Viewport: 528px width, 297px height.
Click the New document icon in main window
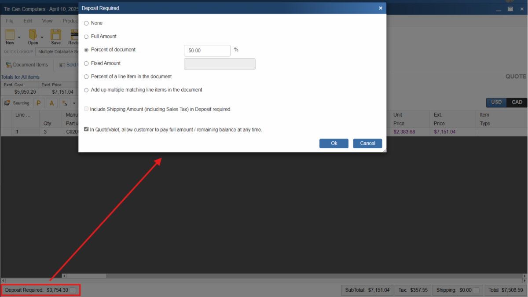10,35
